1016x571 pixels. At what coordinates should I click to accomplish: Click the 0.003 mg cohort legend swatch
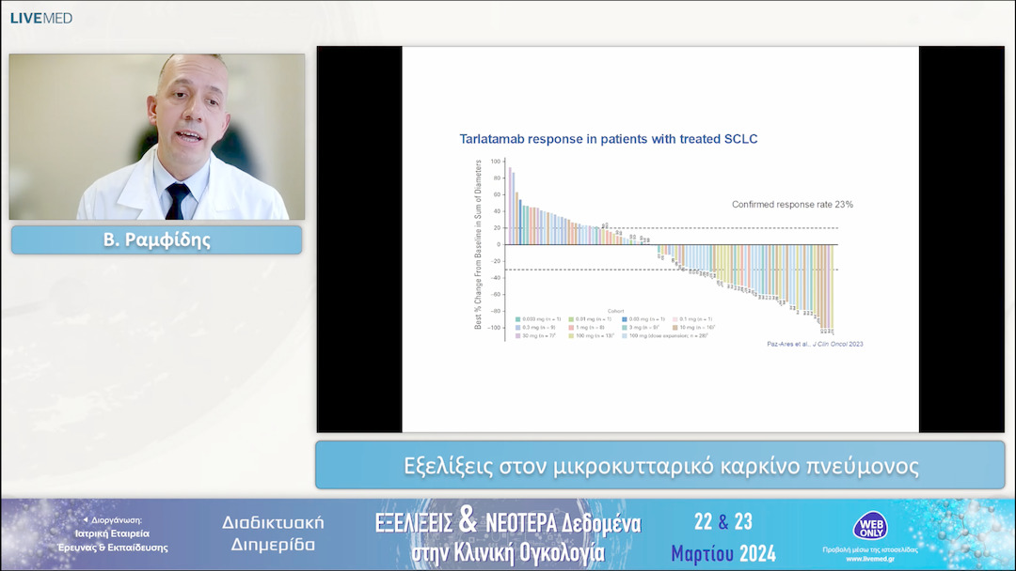[x=517, y=319]
